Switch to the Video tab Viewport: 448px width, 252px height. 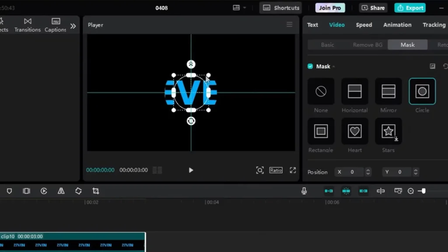337,25
